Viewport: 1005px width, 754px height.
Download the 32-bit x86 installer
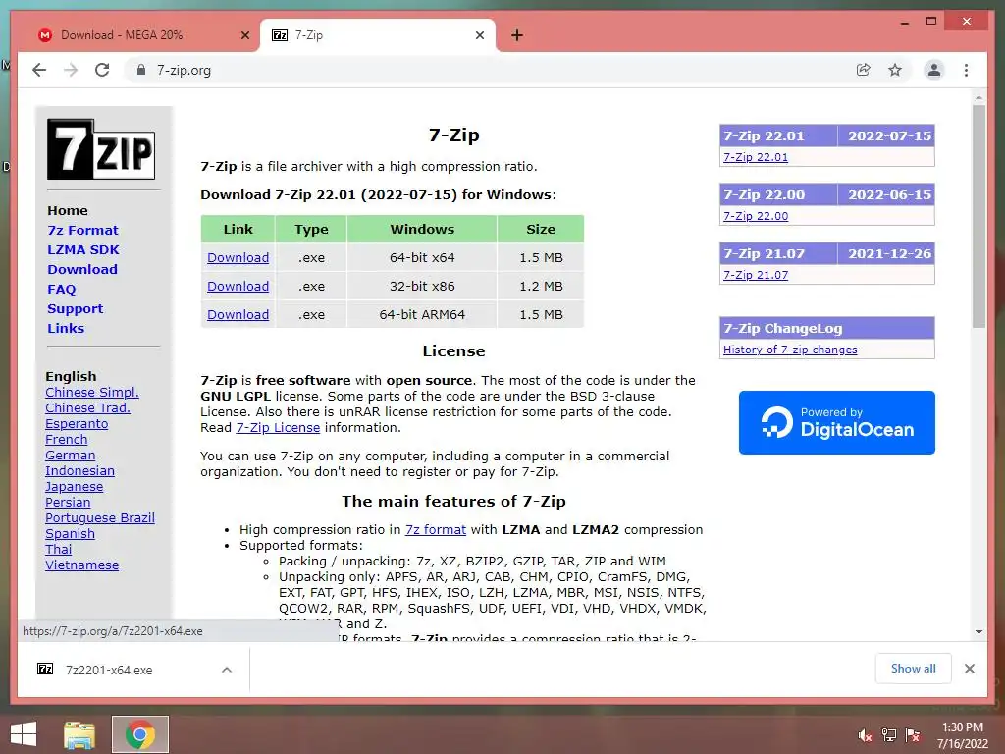(238, 286)
